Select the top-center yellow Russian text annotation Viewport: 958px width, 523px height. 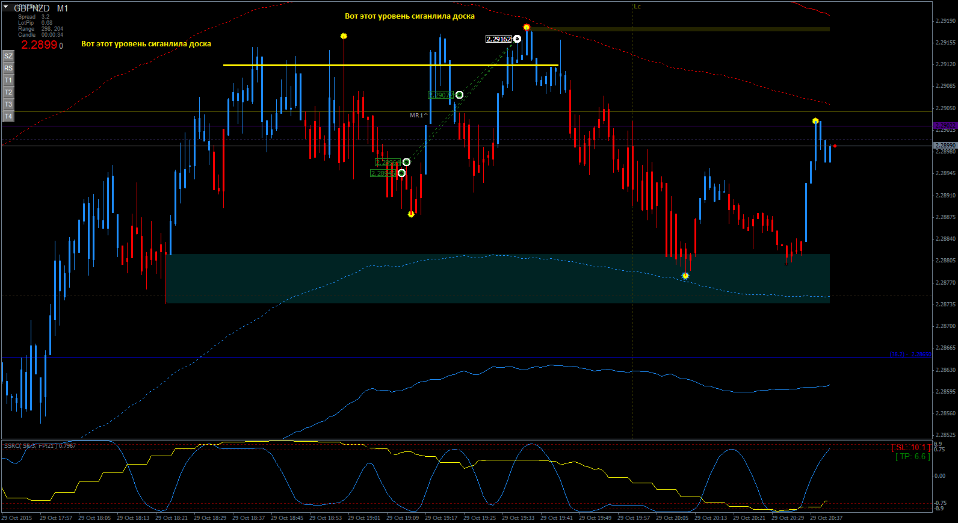410,16
